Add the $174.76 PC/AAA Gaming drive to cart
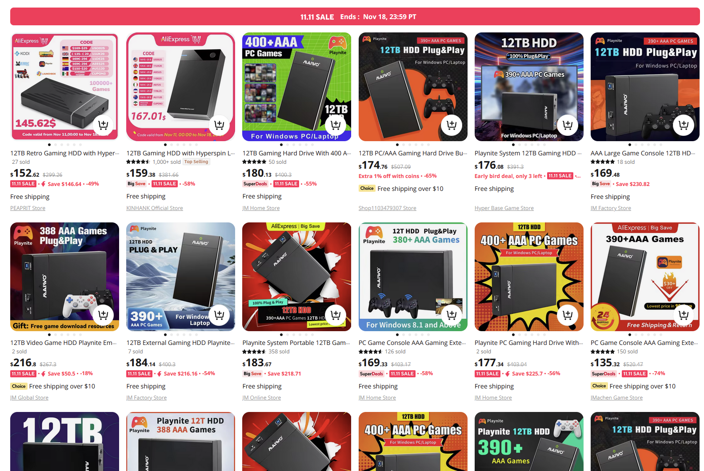This screenshot has height=471, width=704. (452, 125)
